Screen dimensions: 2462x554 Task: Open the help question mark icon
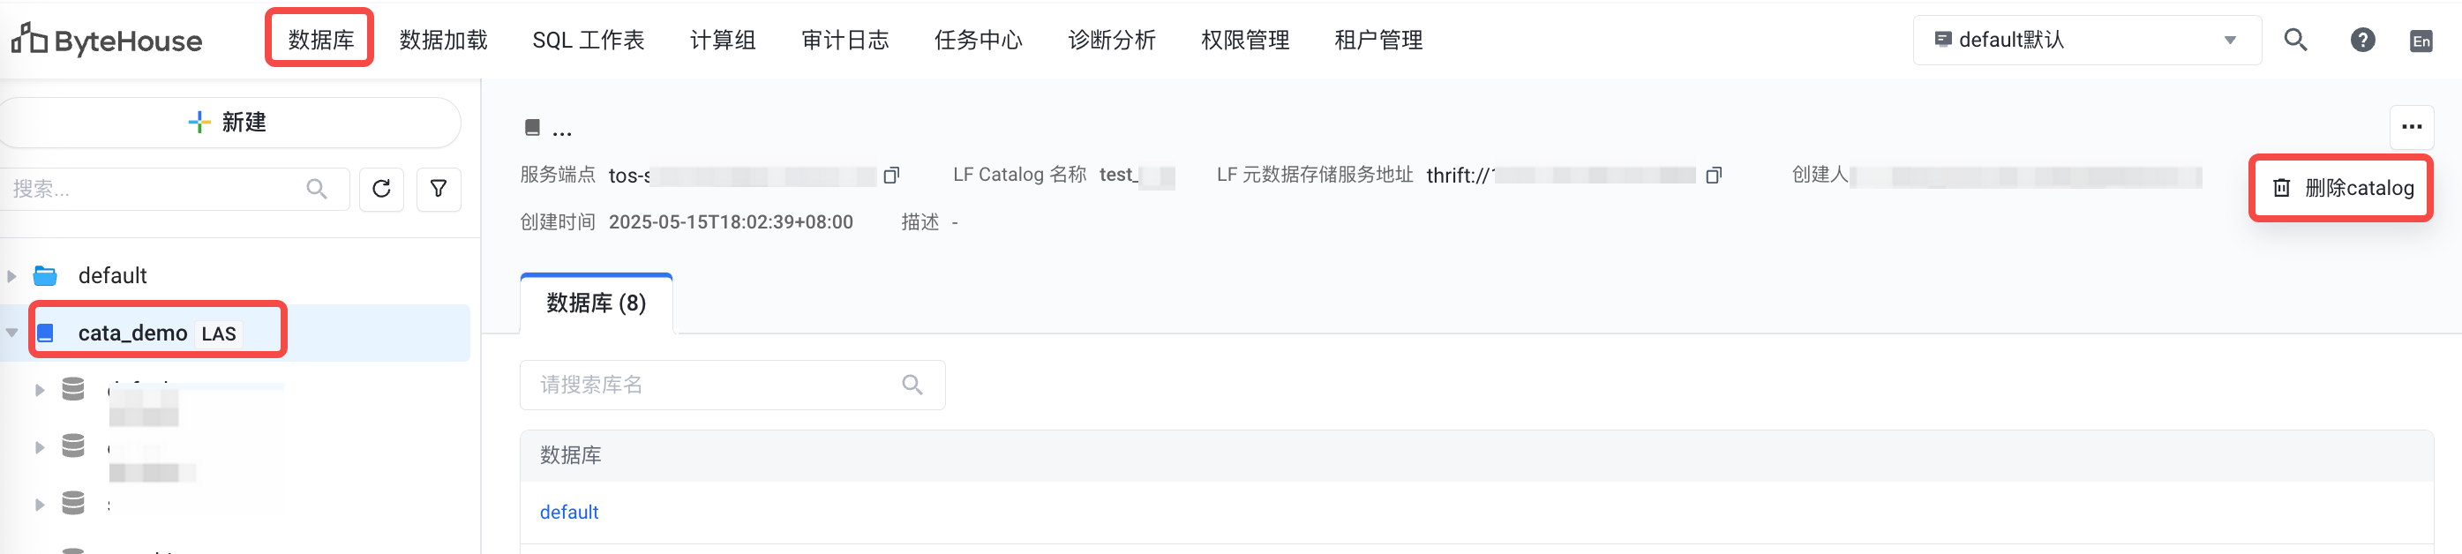(x=2362, y=40)
